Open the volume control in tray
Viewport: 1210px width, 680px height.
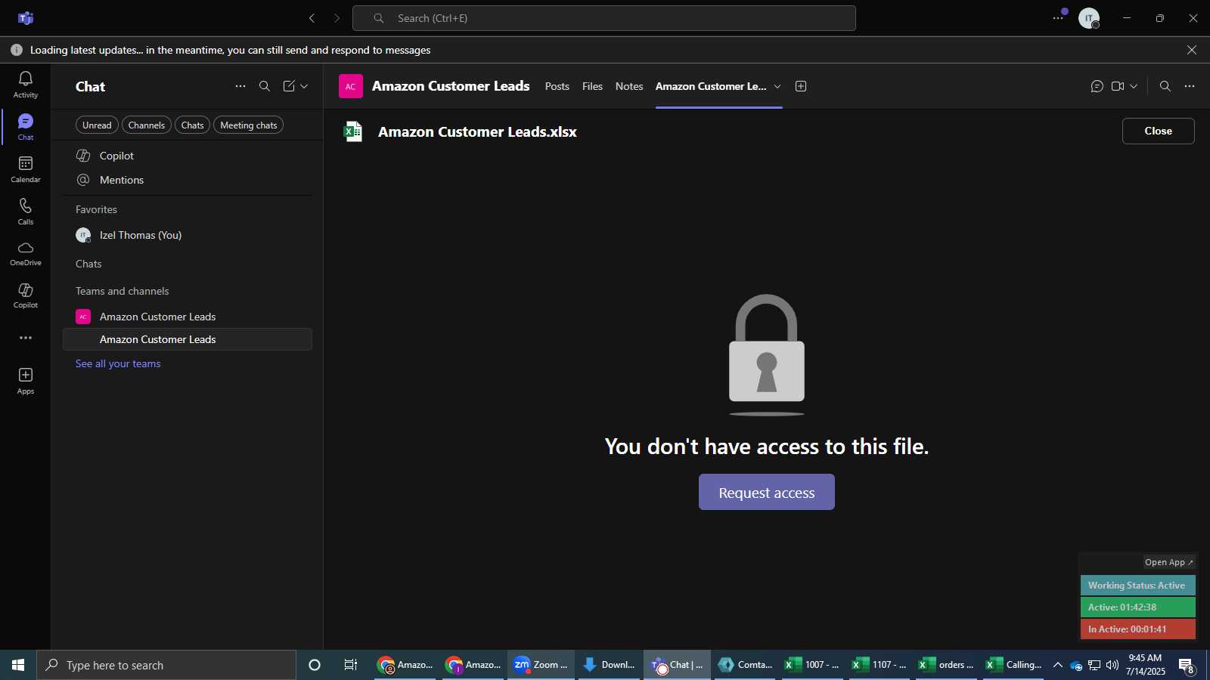[1112, 665]
